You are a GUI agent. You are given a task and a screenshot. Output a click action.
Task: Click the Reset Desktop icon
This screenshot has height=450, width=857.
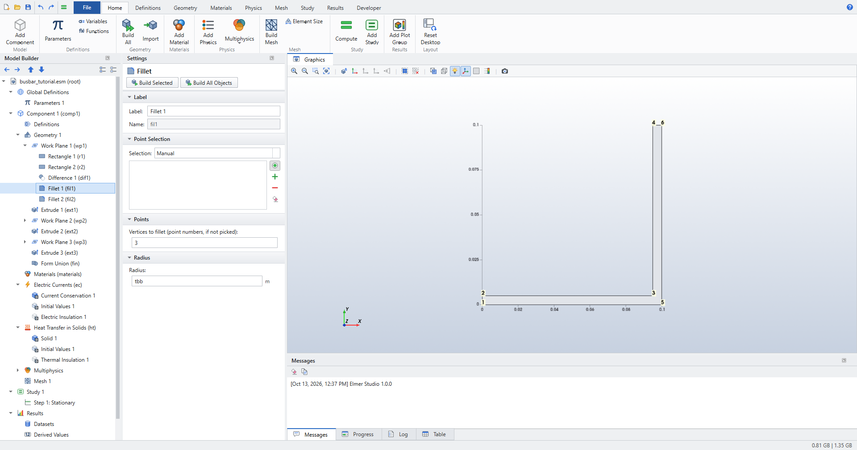[x=430, y=25]
